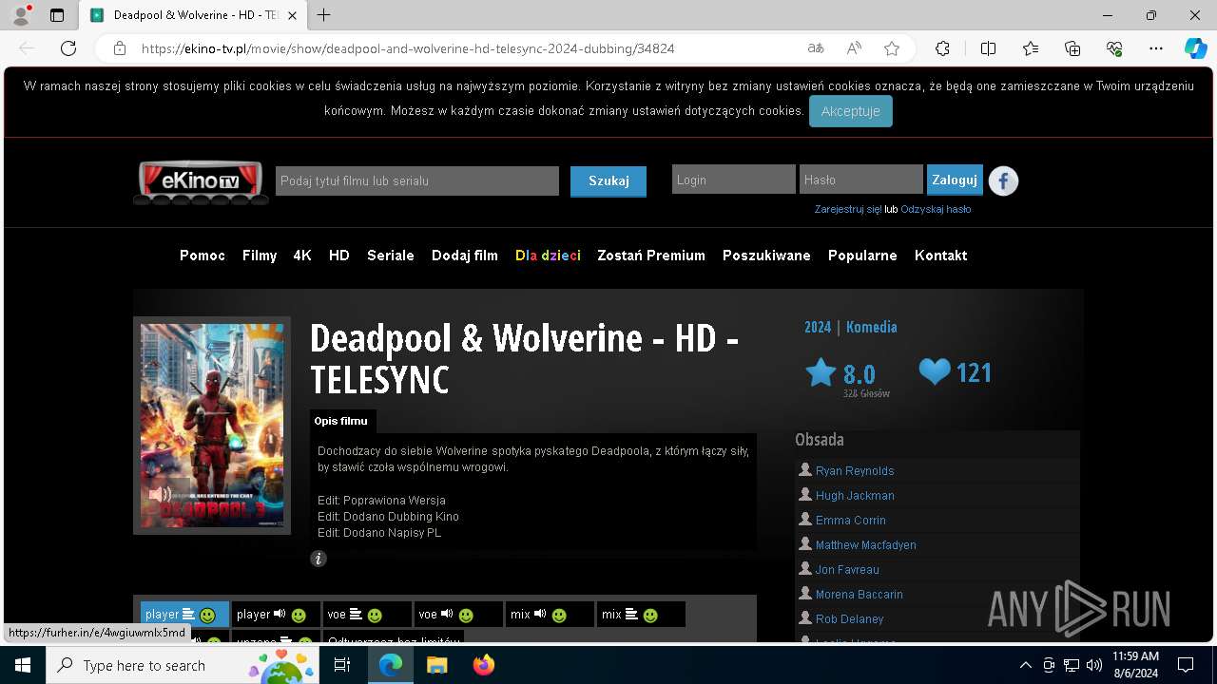This screenshot has width=1217, height=684.
Task: View site information lock icon
Action: (120, 48)
